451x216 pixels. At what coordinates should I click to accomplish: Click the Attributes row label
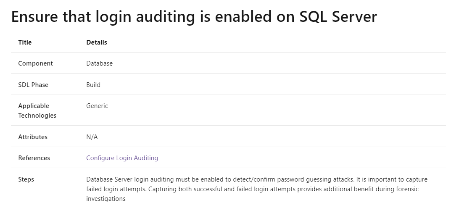(x=33, y=137)
